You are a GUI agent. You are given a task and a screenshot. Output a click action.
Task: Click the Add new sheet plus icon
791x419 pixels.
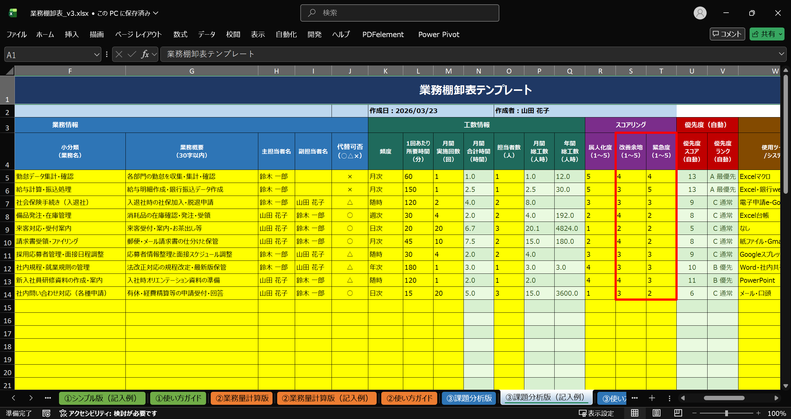coord(652,398)
